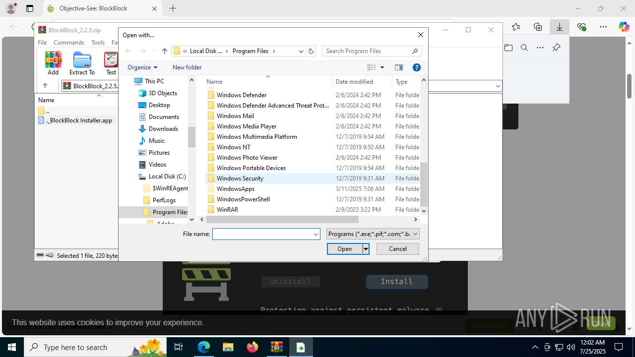Open WinRAR address path dropdown
Image resolution: width=635 pixels, height=357 pixels.
coord(498,86)
